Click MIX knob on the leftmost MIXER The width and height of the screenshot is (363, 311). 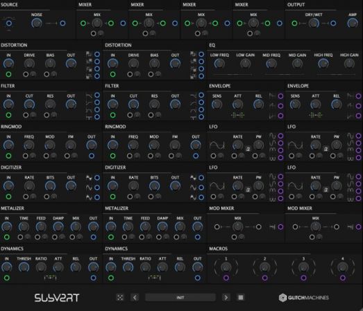coord(97,24)
